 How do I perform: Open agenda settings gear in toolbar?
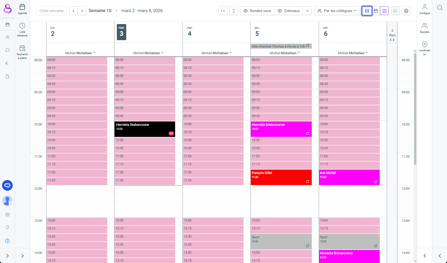coord(406,11)
